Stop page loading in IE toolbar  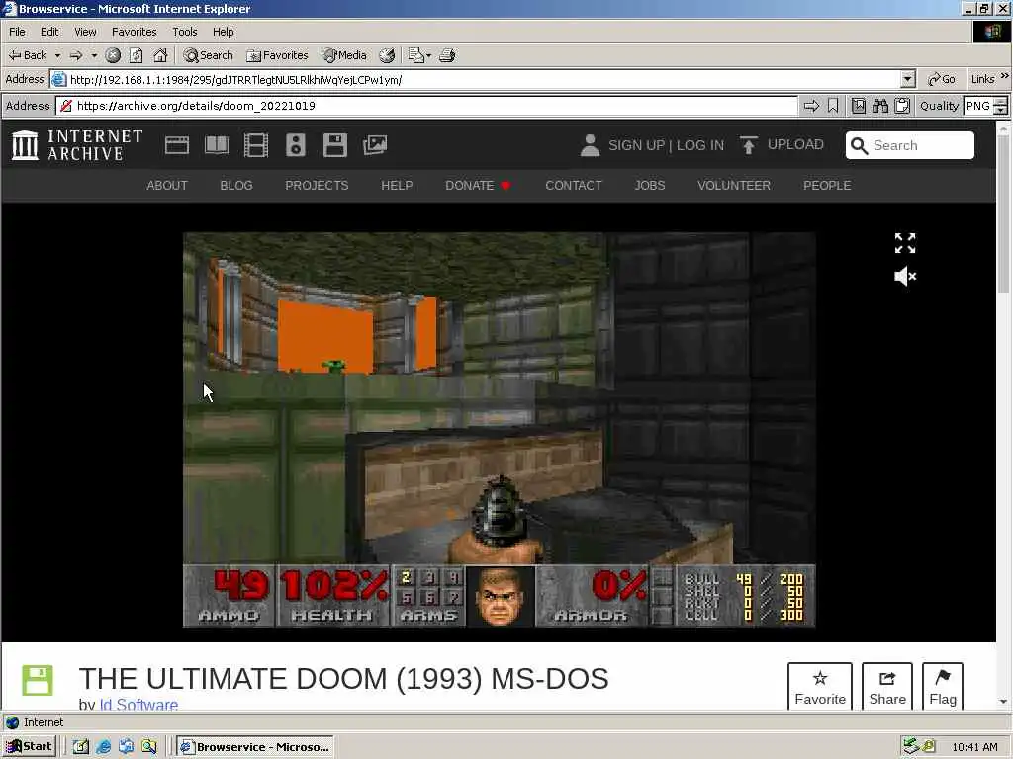point(113,55)
